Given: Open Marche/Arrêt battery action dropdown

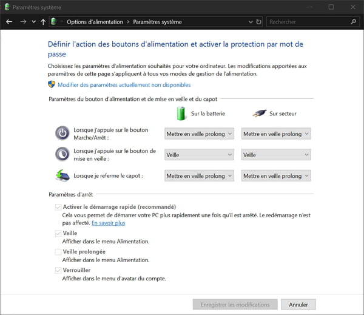Looking at the screenshot, I should pos(199,134).
